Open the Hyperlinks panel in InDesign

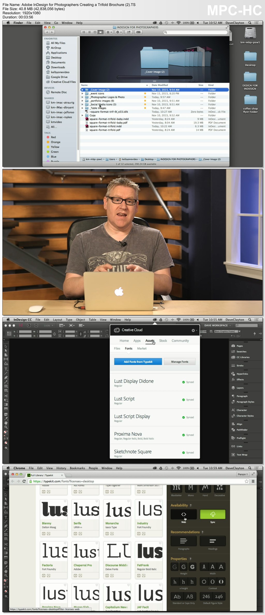[x=240, y=374]
